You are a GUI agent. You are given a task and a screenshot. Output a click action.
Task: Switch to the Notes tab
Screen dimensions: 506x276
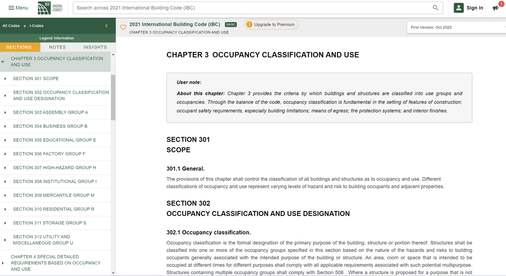[x=57, y=47]
